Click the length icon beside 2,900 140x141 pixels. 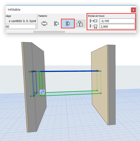click(94, 27)
